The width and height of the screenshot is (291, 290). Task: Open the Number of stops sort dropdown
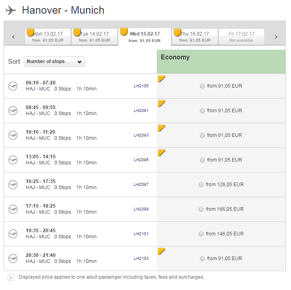point(54,61)
